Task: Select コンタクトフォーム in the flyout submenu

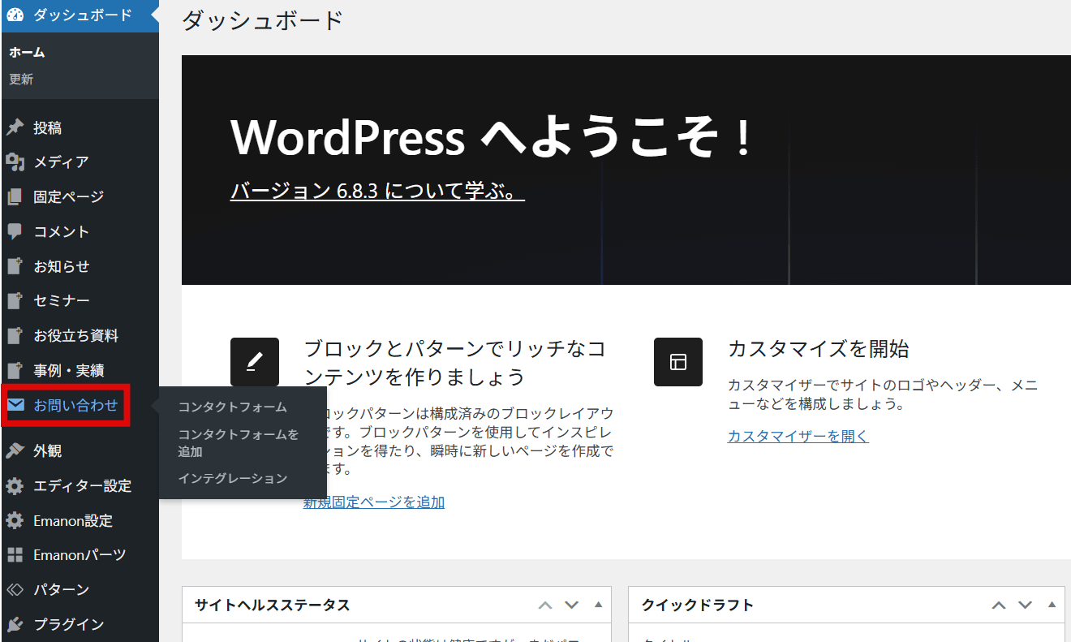Action: point(232,407)
